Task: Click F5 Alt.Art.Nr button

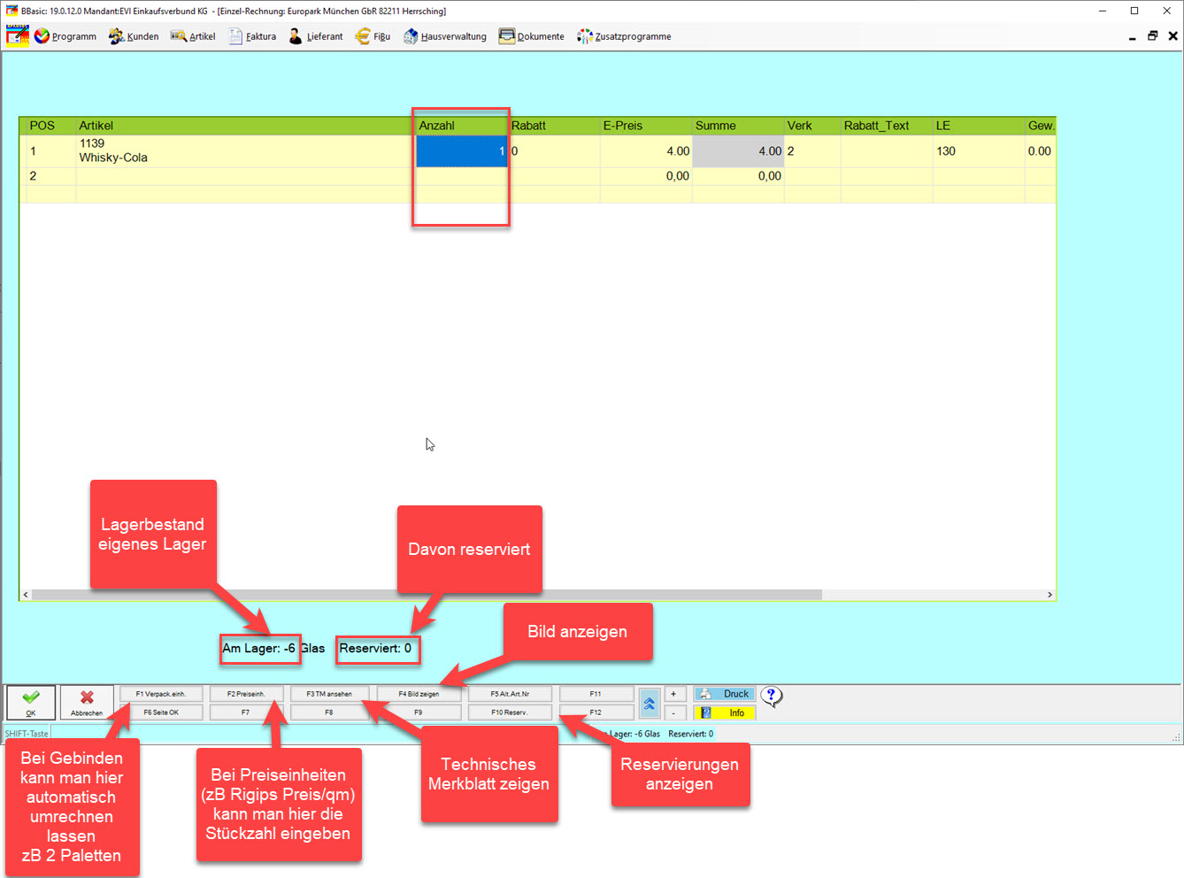Action: pyautogui.click(x=510, y=694)
